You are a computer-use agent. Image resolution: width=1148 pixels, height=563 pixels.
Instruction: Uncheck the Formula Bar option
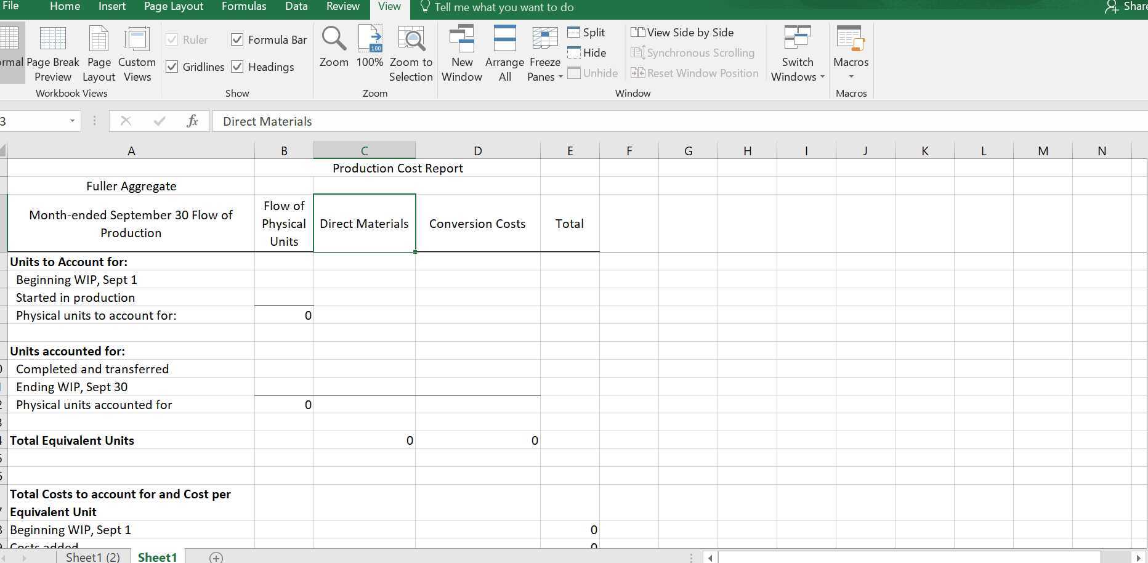[238, 39]
